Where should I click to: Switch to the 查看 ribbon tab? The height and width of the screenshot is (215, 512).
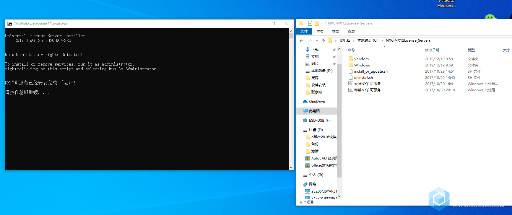click(x=351, y=31)
